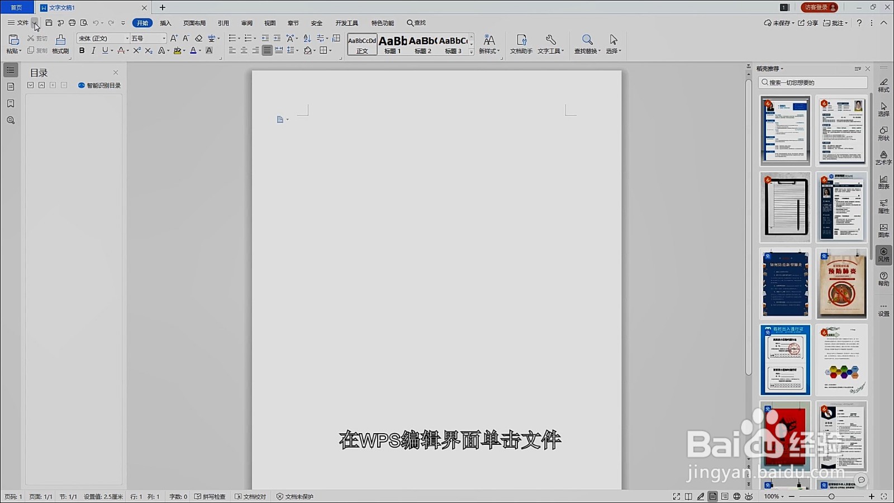Click the 访客登录 login button
Viewport: 894px width, 503px height.
(x=819, y=7)
